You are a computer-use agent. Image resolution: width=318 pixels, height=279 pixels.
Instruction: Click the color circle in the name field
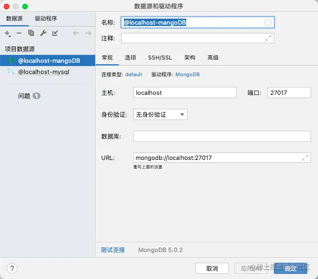point(268,23)
